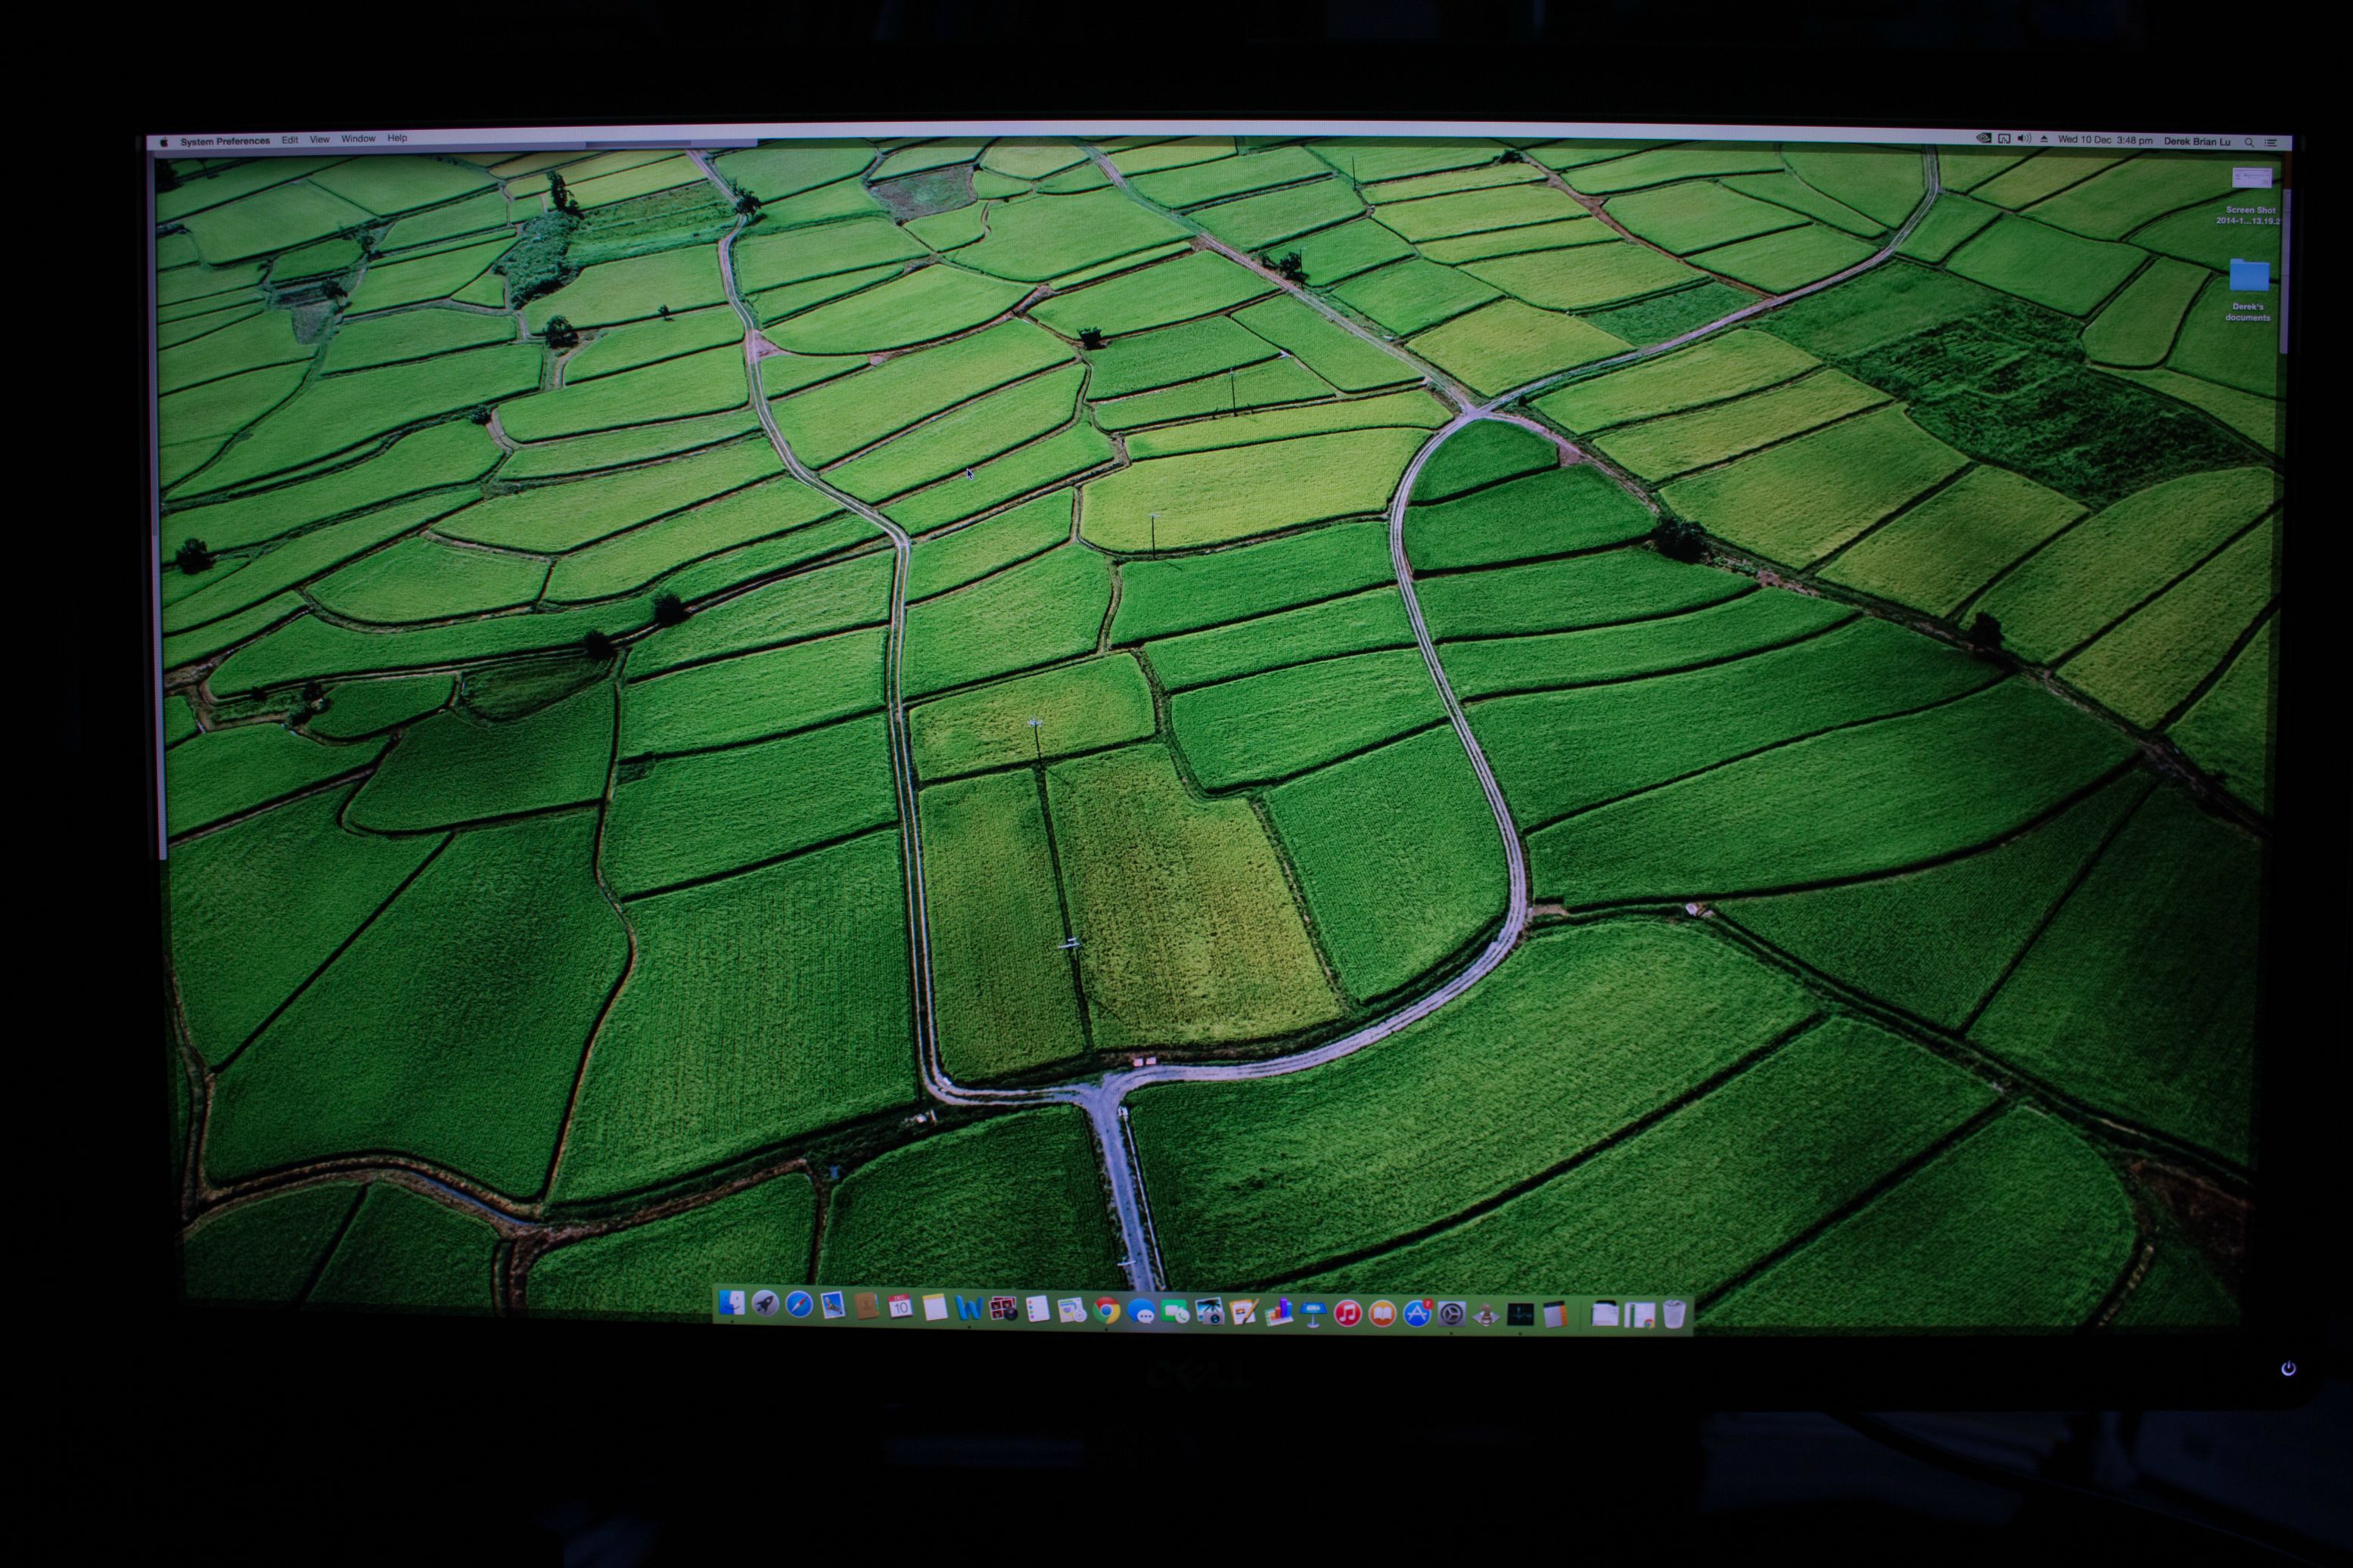Open the Window menu
The image size is (2353, 1568).
(358, 139)
